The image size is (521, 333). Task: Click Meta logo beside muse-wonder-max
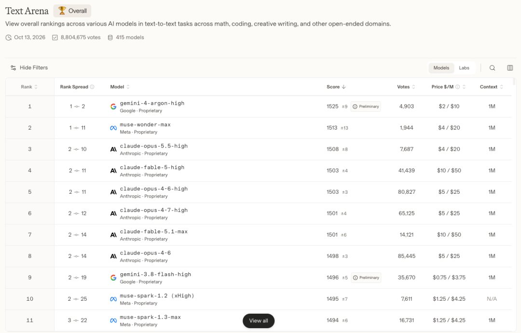[113, 128]
